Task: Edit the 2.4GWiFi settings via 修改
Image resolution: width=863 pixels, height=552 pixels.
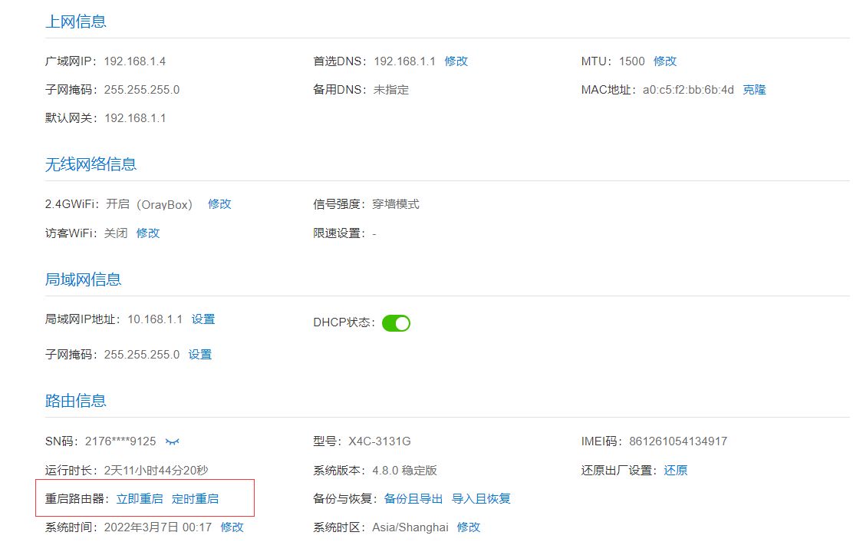Action: click(219, 204)
